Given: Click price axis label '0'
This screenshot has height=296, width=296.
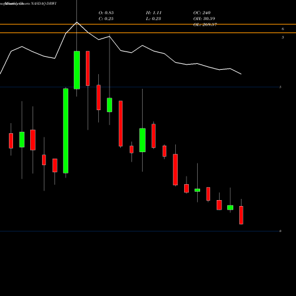Looking at the screenshot, I should [x=280, y=231].
